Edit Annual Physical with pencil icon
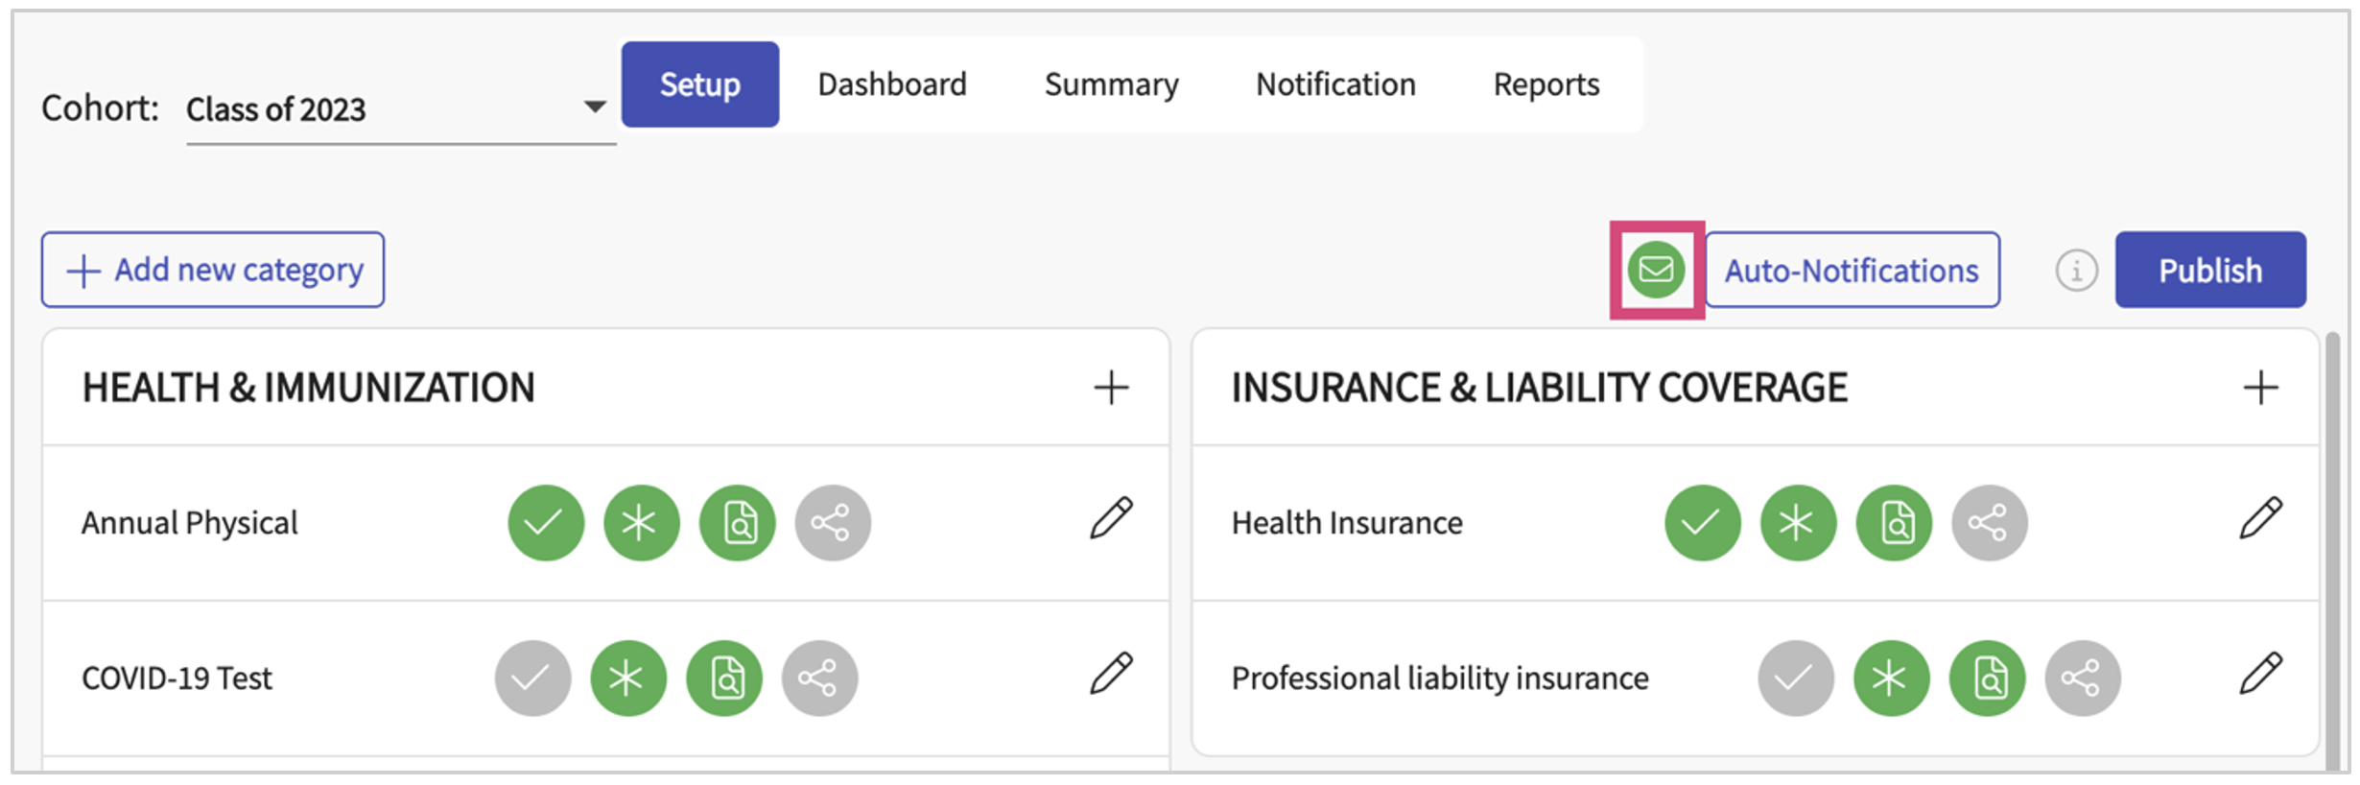 click(x=1111, y=519)
